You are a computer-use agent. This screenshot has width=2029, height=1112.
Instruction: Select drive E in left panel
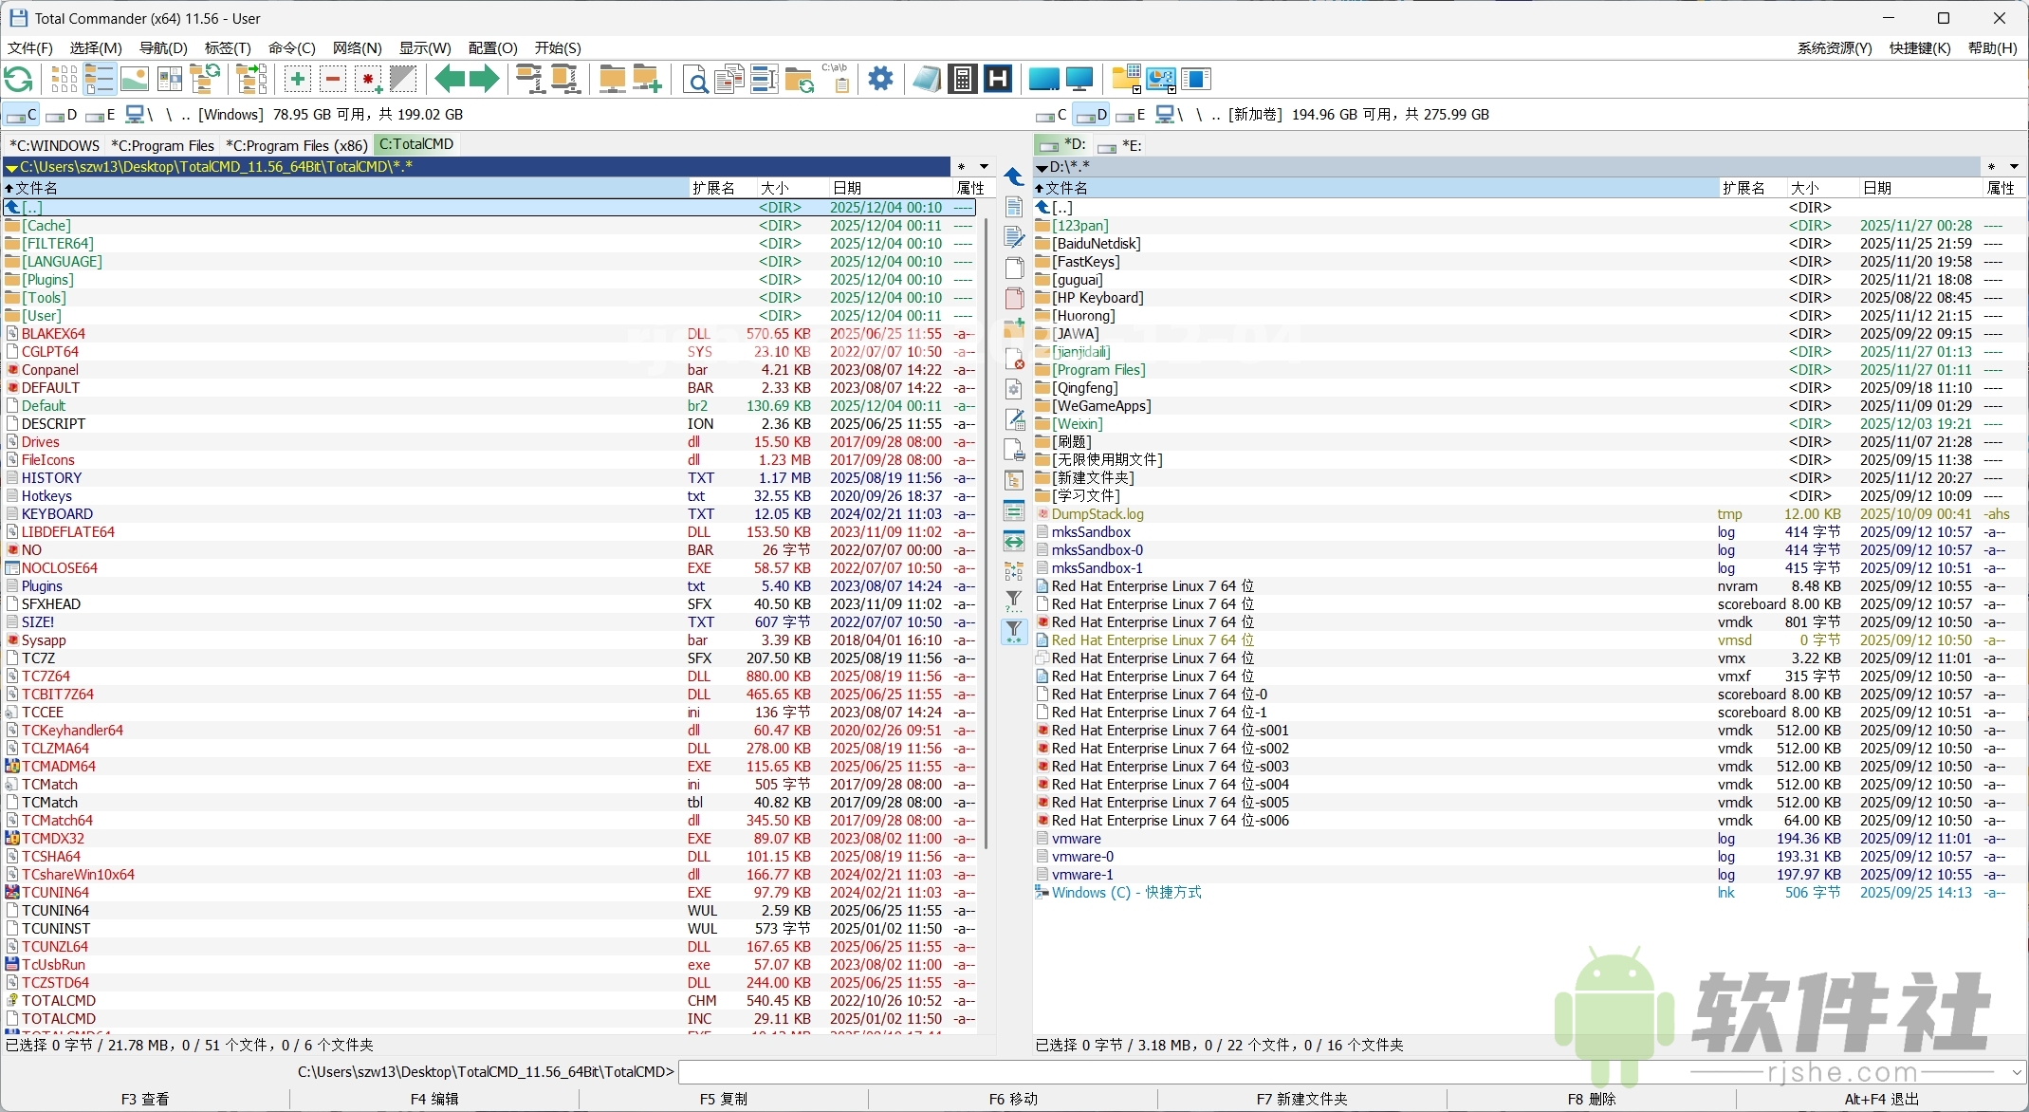[x=101, y=115]
